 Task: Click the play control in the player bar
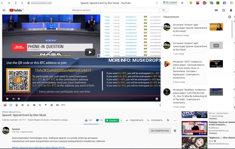[x=7, y=99]
